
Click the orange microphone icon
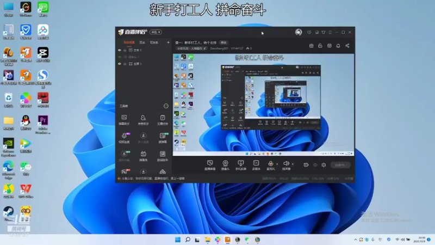pos(270,164)
